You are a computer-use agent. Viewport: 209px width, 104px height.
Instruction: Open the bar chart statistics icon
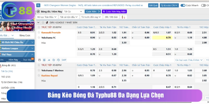pos(49,60)
